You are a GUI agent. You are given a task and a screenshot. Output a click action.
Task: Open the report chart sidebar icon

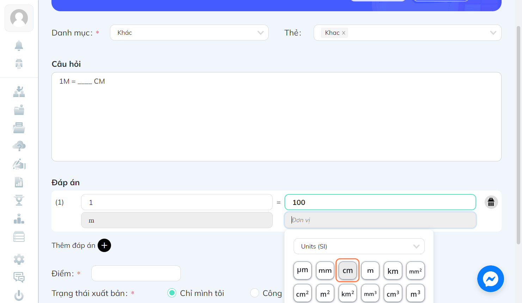coord(19,182)
